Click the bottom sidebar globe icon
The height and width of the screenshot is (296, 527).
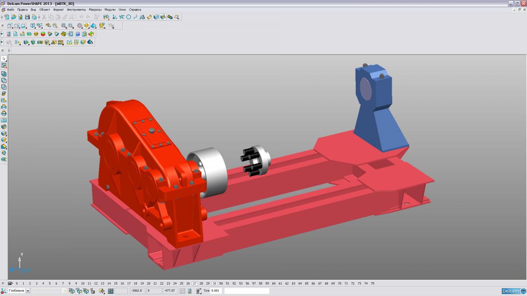(4, 160)
